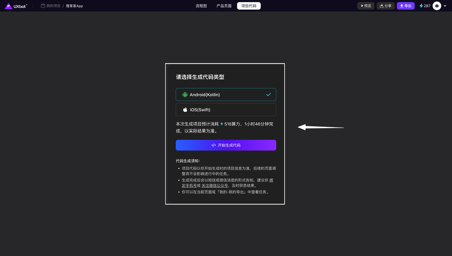Screen dimensions: 452x256
Task: Click the green Android robot icon
Action: pyautogui.click(x=185, y=95)
